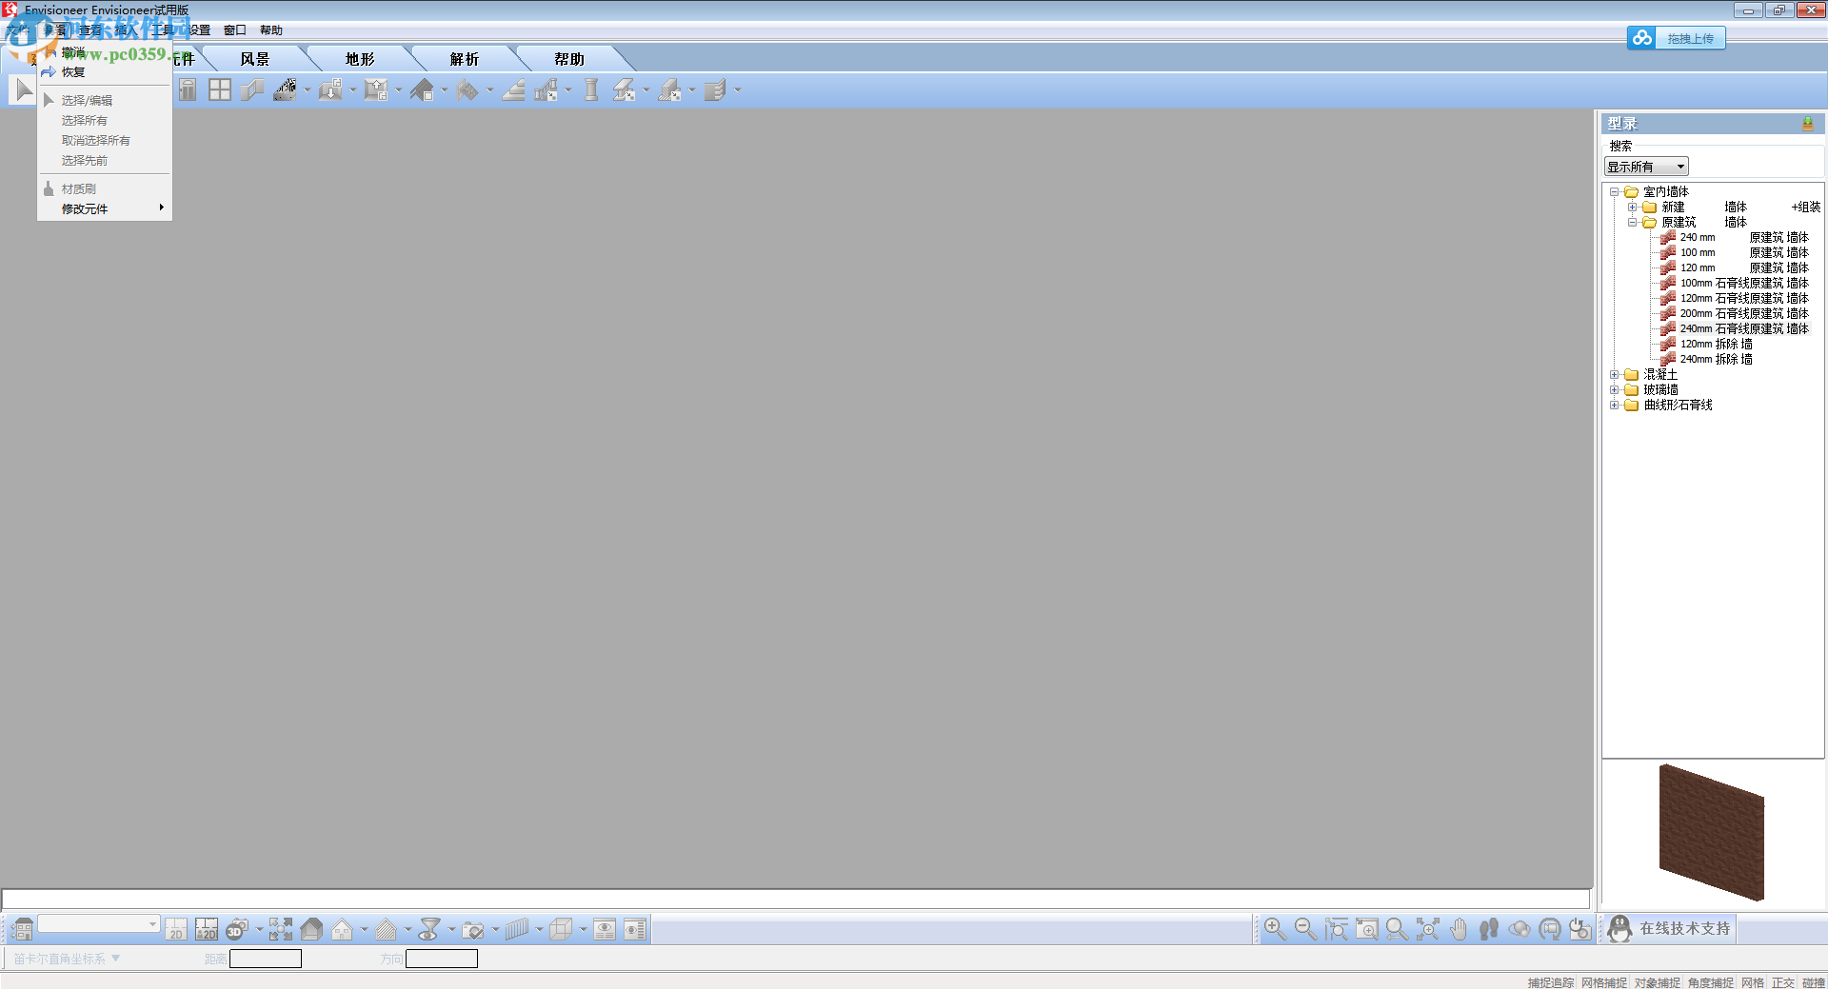Screen dimensions: 1828x990
Task: Open the 修改元件 submenu
Action: click(105, 208)
